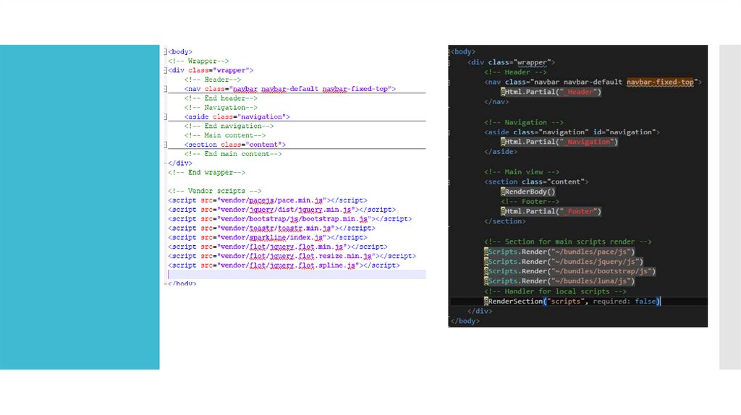This screenshot has height=415, width=741.
Task: Select the 'Header' comment in light editor
Action: click(213, 80)
